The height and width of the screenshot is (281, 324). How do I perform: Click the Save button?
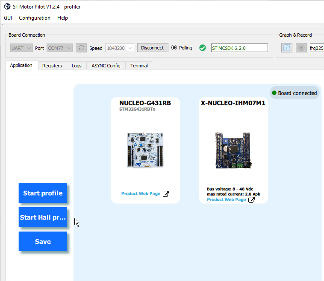[43, 241]
